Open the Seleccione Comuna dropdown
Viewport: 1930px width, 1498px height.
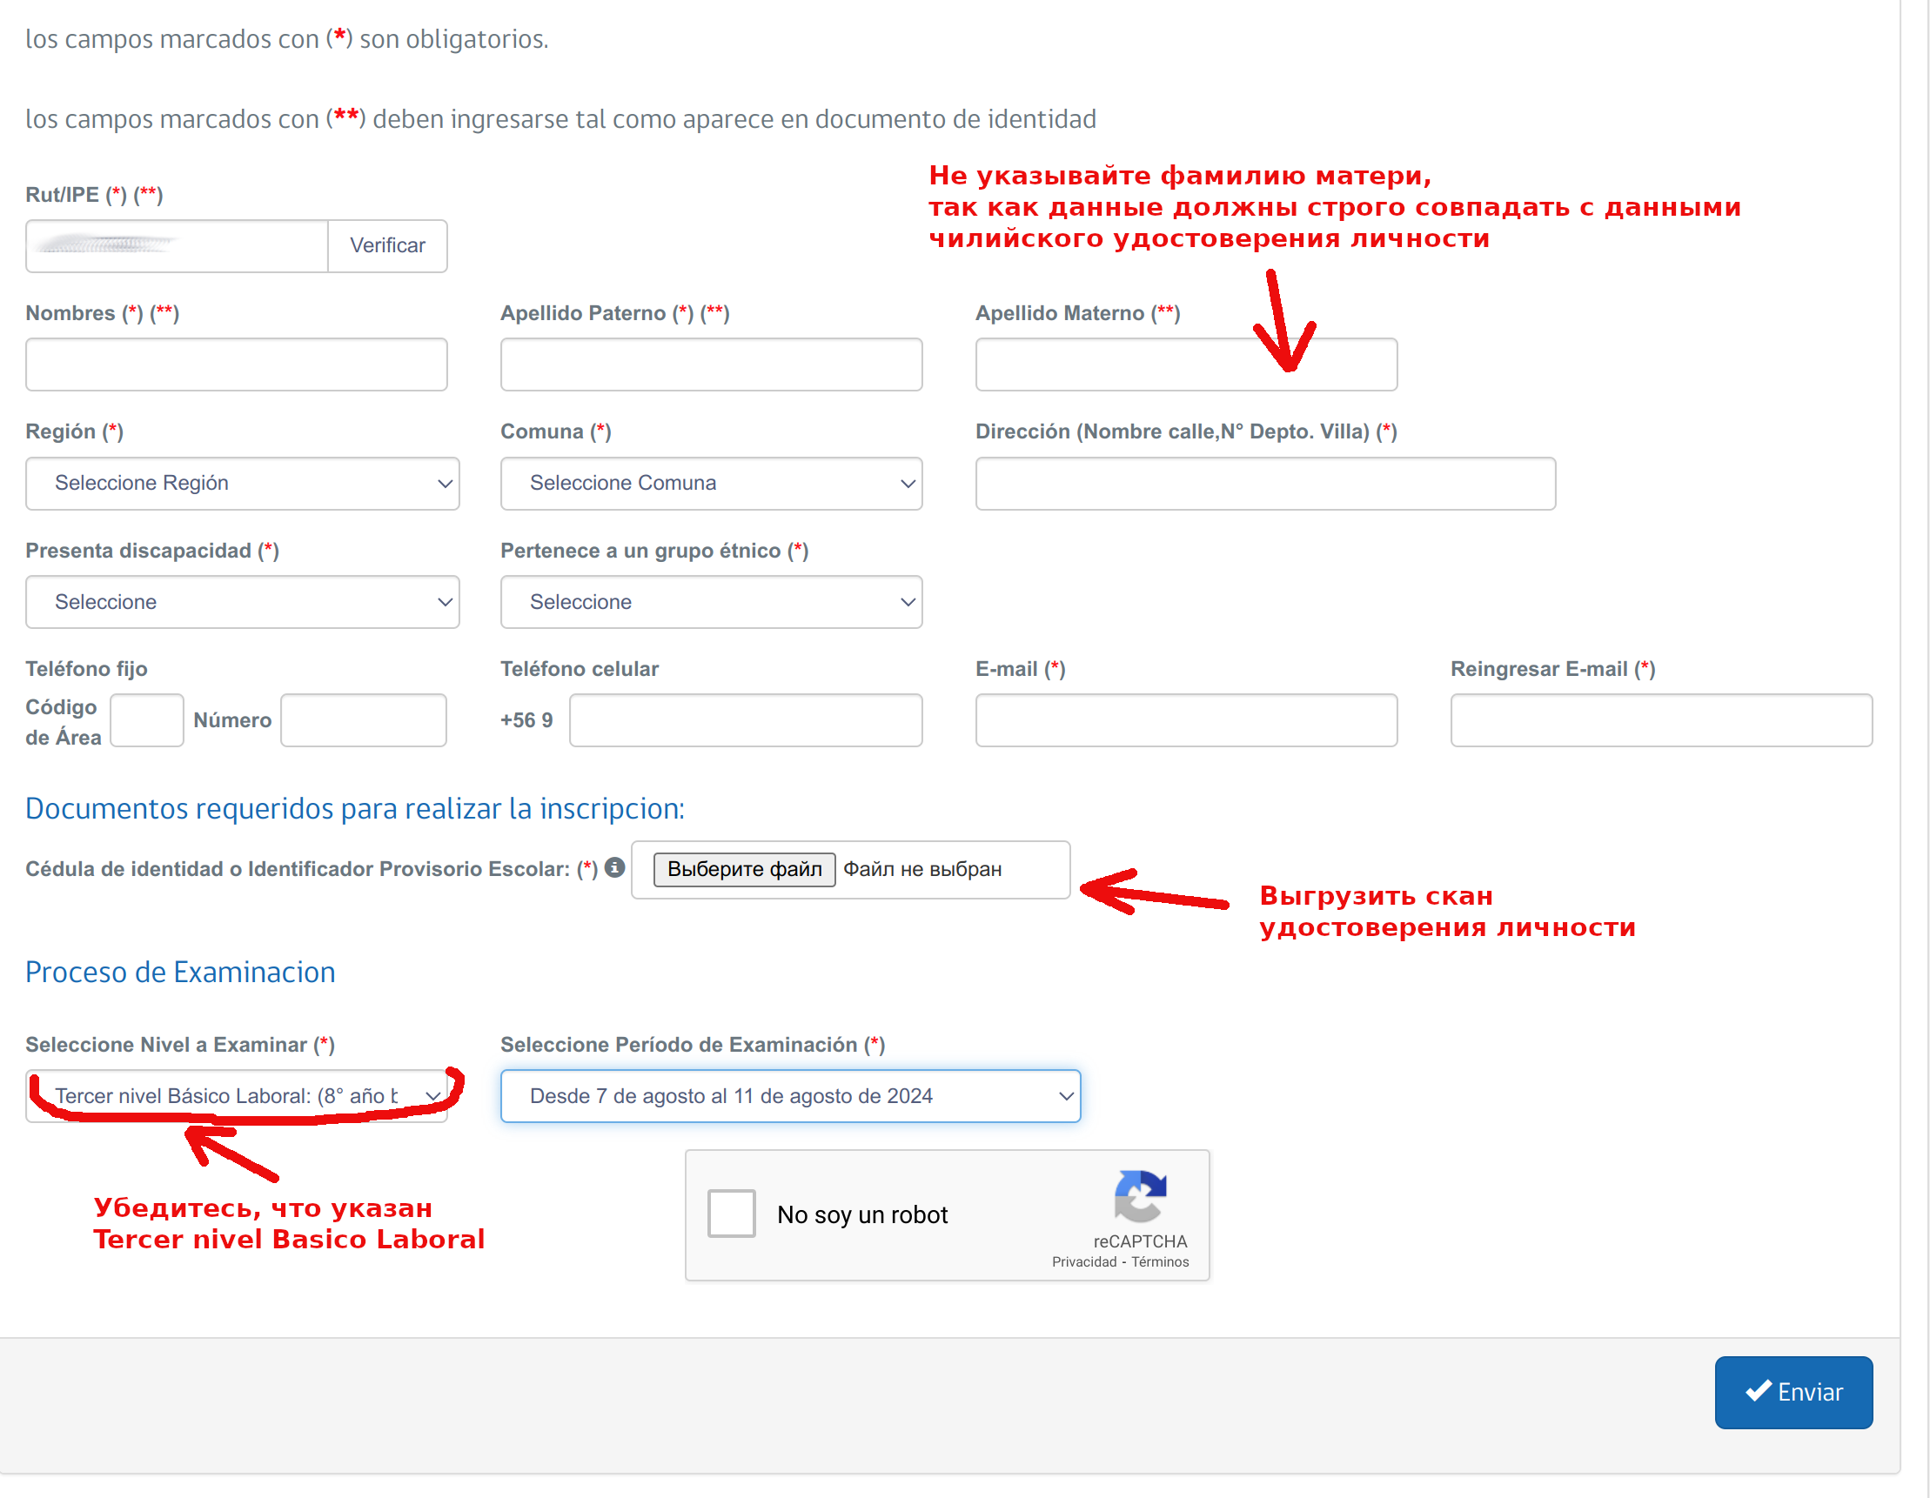[711, 483]
